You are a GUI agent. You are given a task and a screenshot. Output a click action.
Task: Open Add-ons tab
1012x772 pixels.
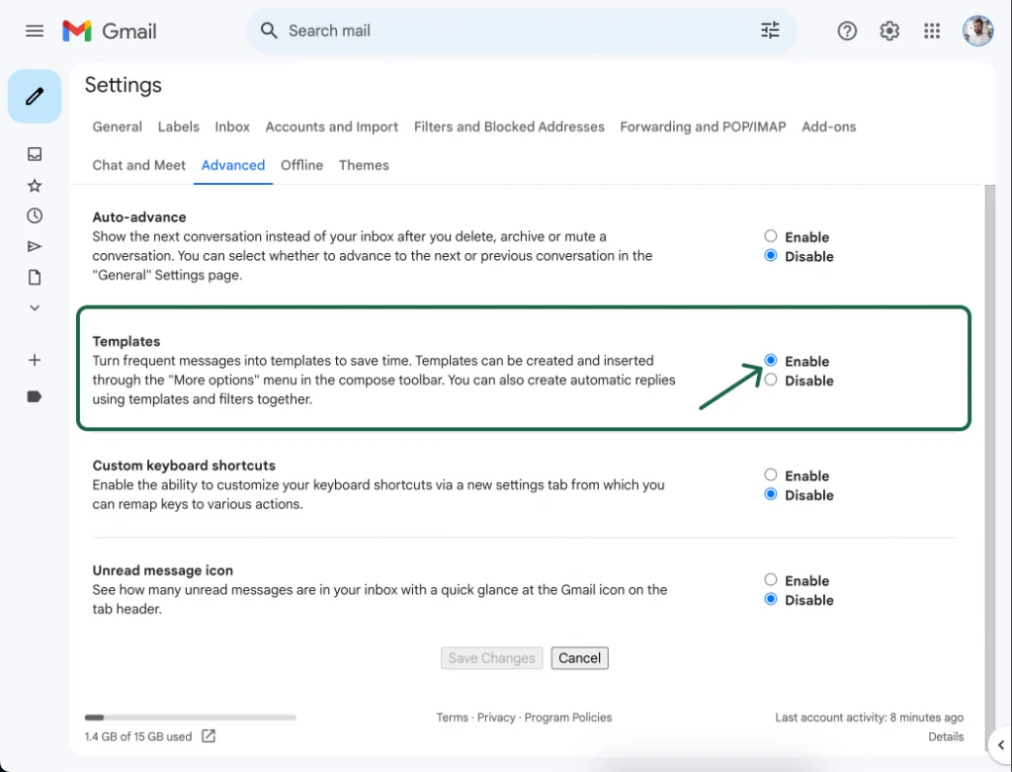point(829,127)
